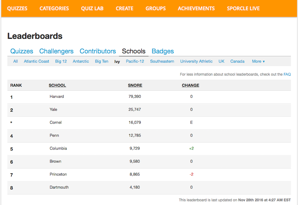
Task: Switch to the Challengers tab
Action: pyautogui.click(x=56, y=51)
